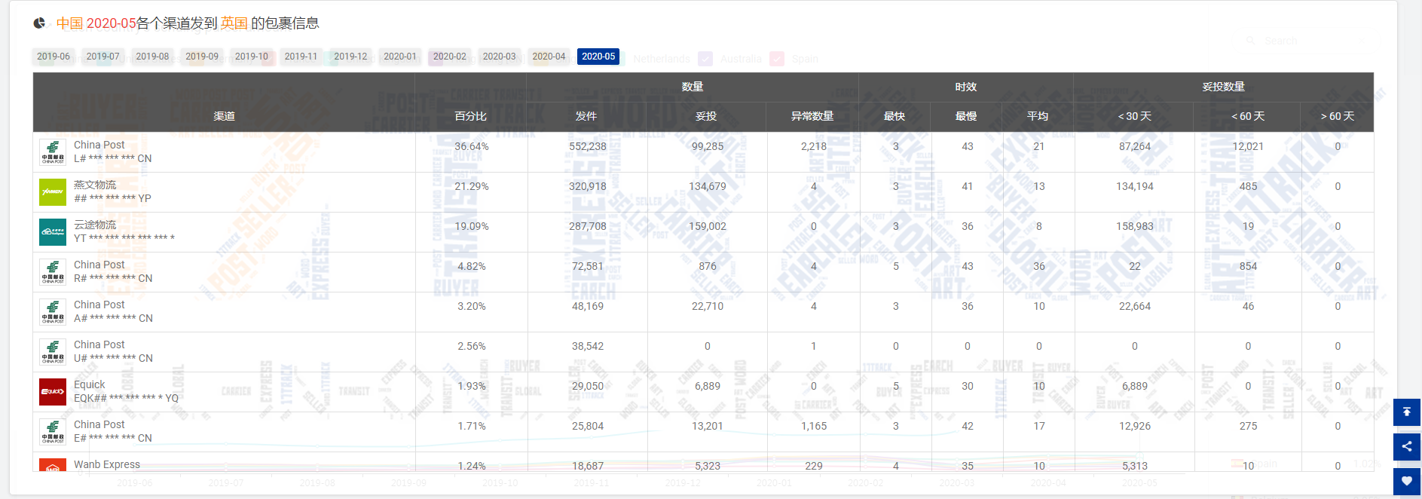Screen dimensions: 1422x499
Task: Click the share floating button
Action: pos(1406,446)
